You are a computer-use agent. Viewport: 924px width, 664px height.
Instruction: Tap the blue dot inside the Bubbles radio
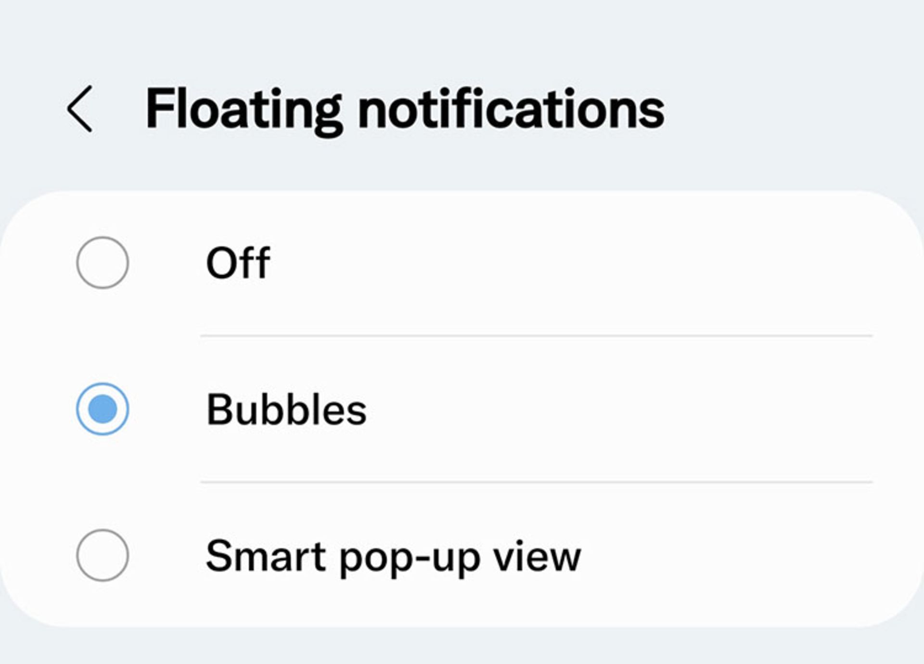[x=103, y=409]
